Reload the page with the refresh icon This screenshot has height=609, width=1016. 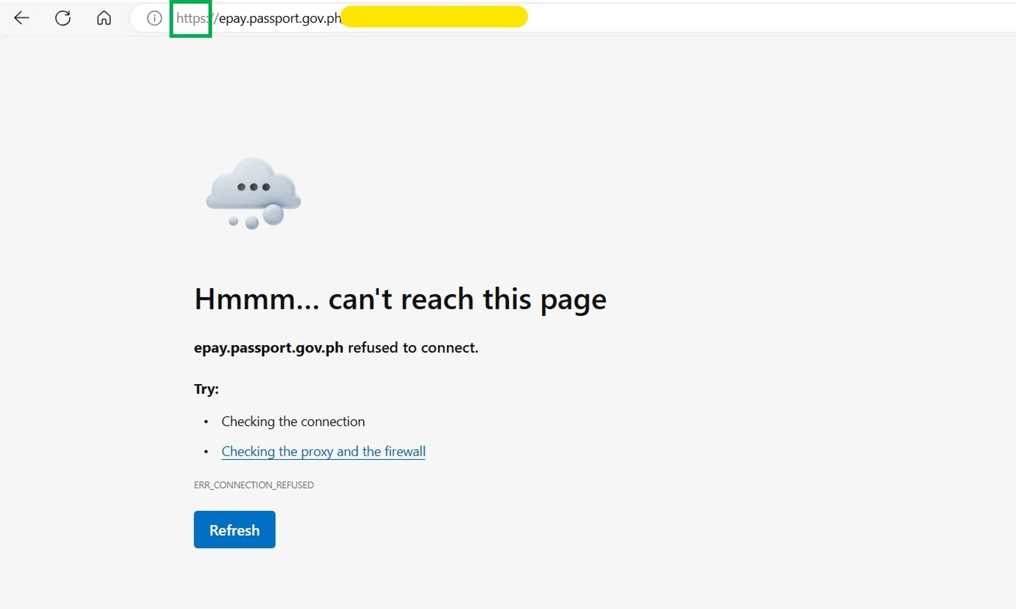pyautogui.click(x=63, y=18)
